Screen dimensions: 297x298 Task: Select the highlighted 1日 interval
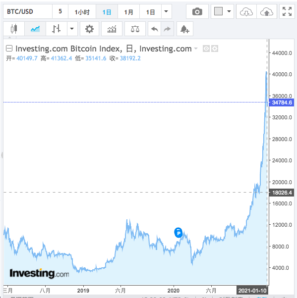pos(107,11)
